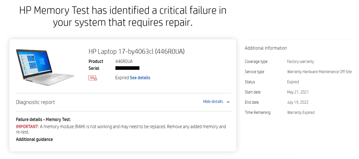Click the chevron beside Hide details
The image size is (359, 159).
[x=228, y=101]
